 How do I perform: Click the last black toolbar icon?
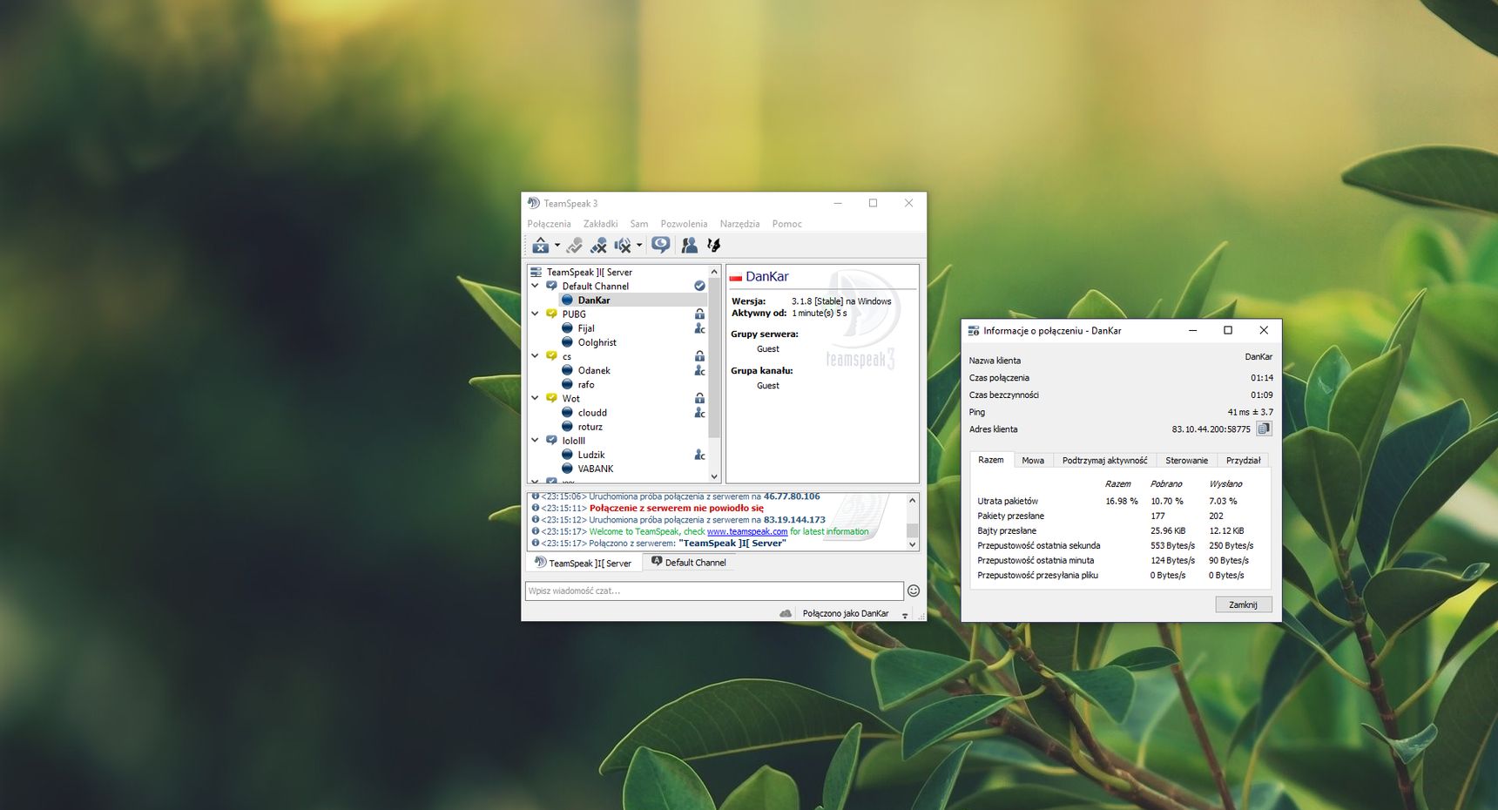click(x=714, y=246)
